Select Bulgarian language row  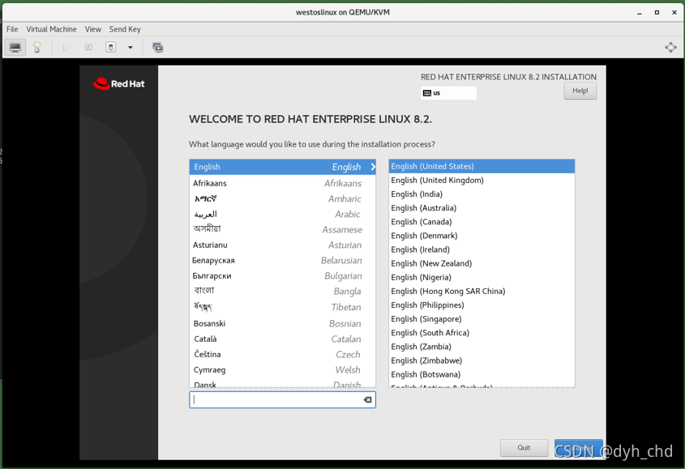click(283, 276)
